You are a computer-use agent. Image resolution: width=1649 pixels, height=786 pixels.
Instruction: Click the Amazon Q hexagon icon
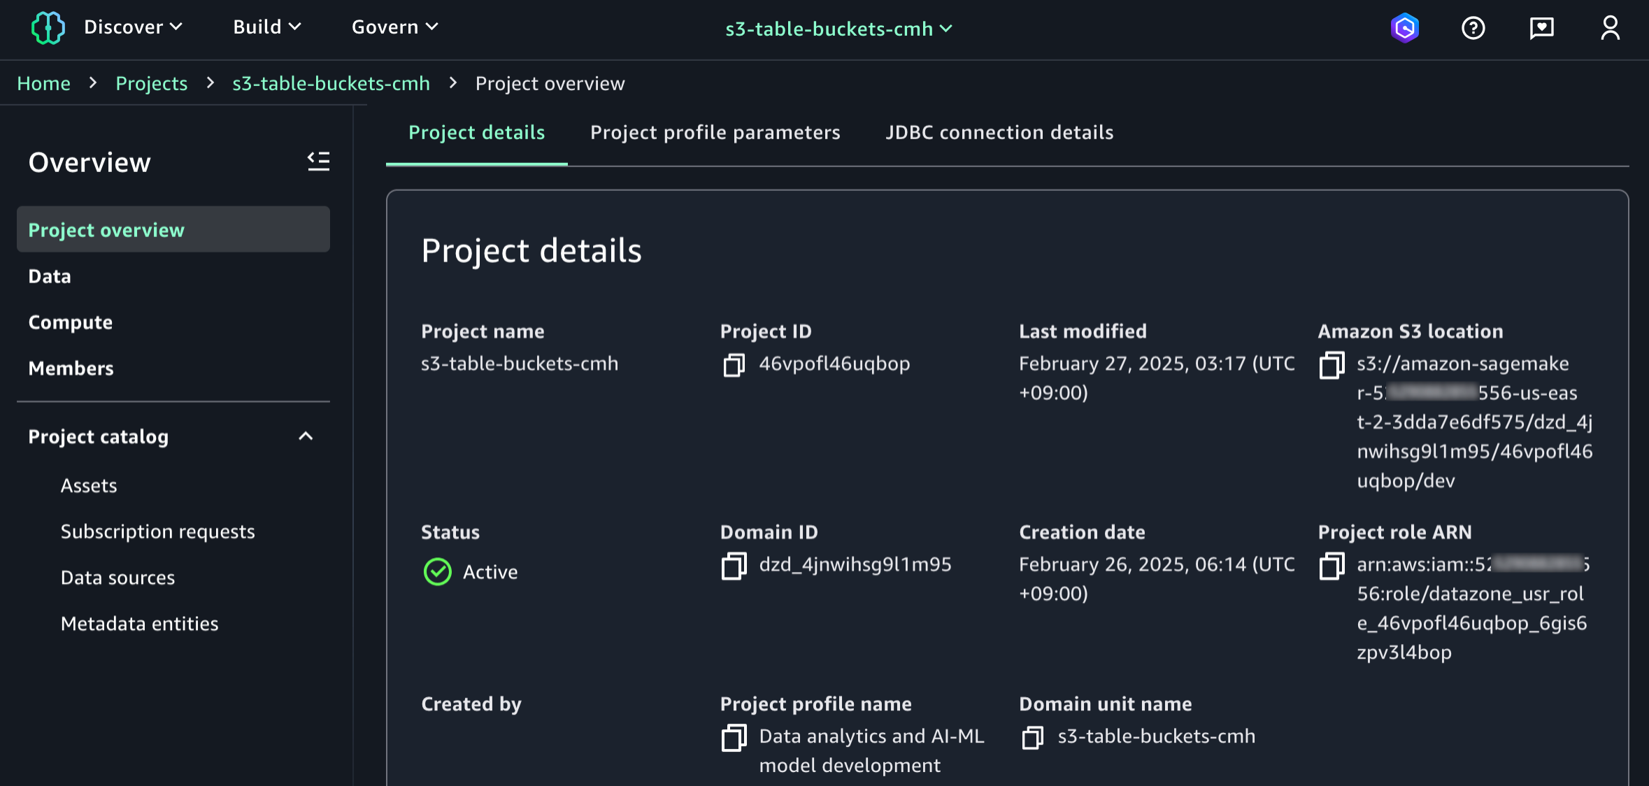1404,28
